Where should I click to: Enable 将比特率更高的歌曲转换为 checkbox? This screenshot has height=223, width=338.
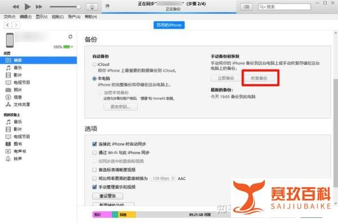94,179
